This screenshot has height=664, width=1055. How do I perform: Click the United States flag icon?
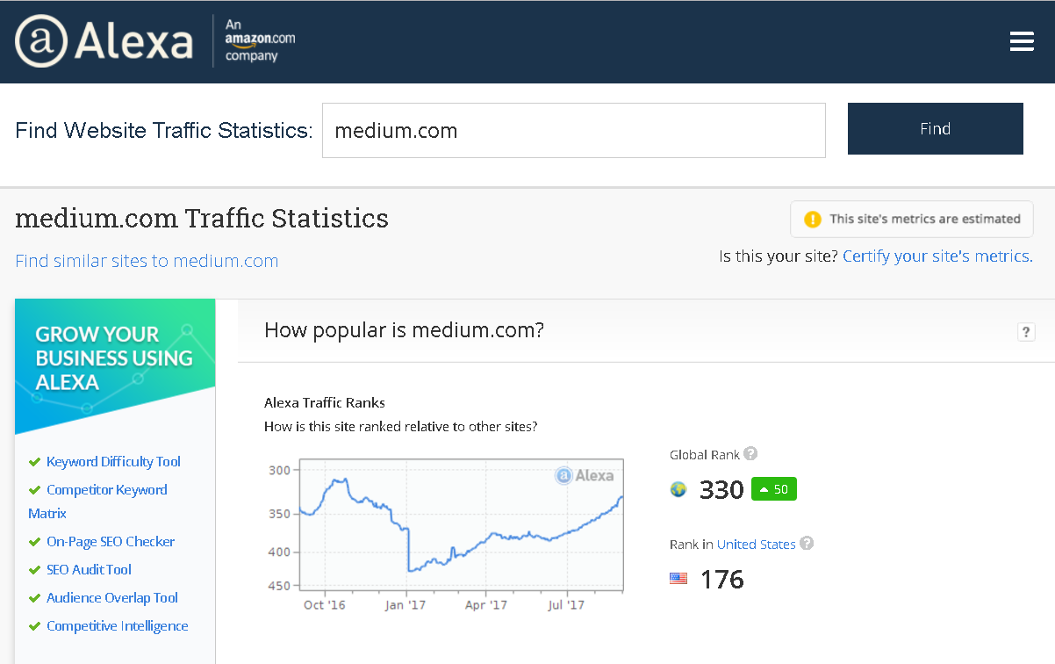point(678,579)
